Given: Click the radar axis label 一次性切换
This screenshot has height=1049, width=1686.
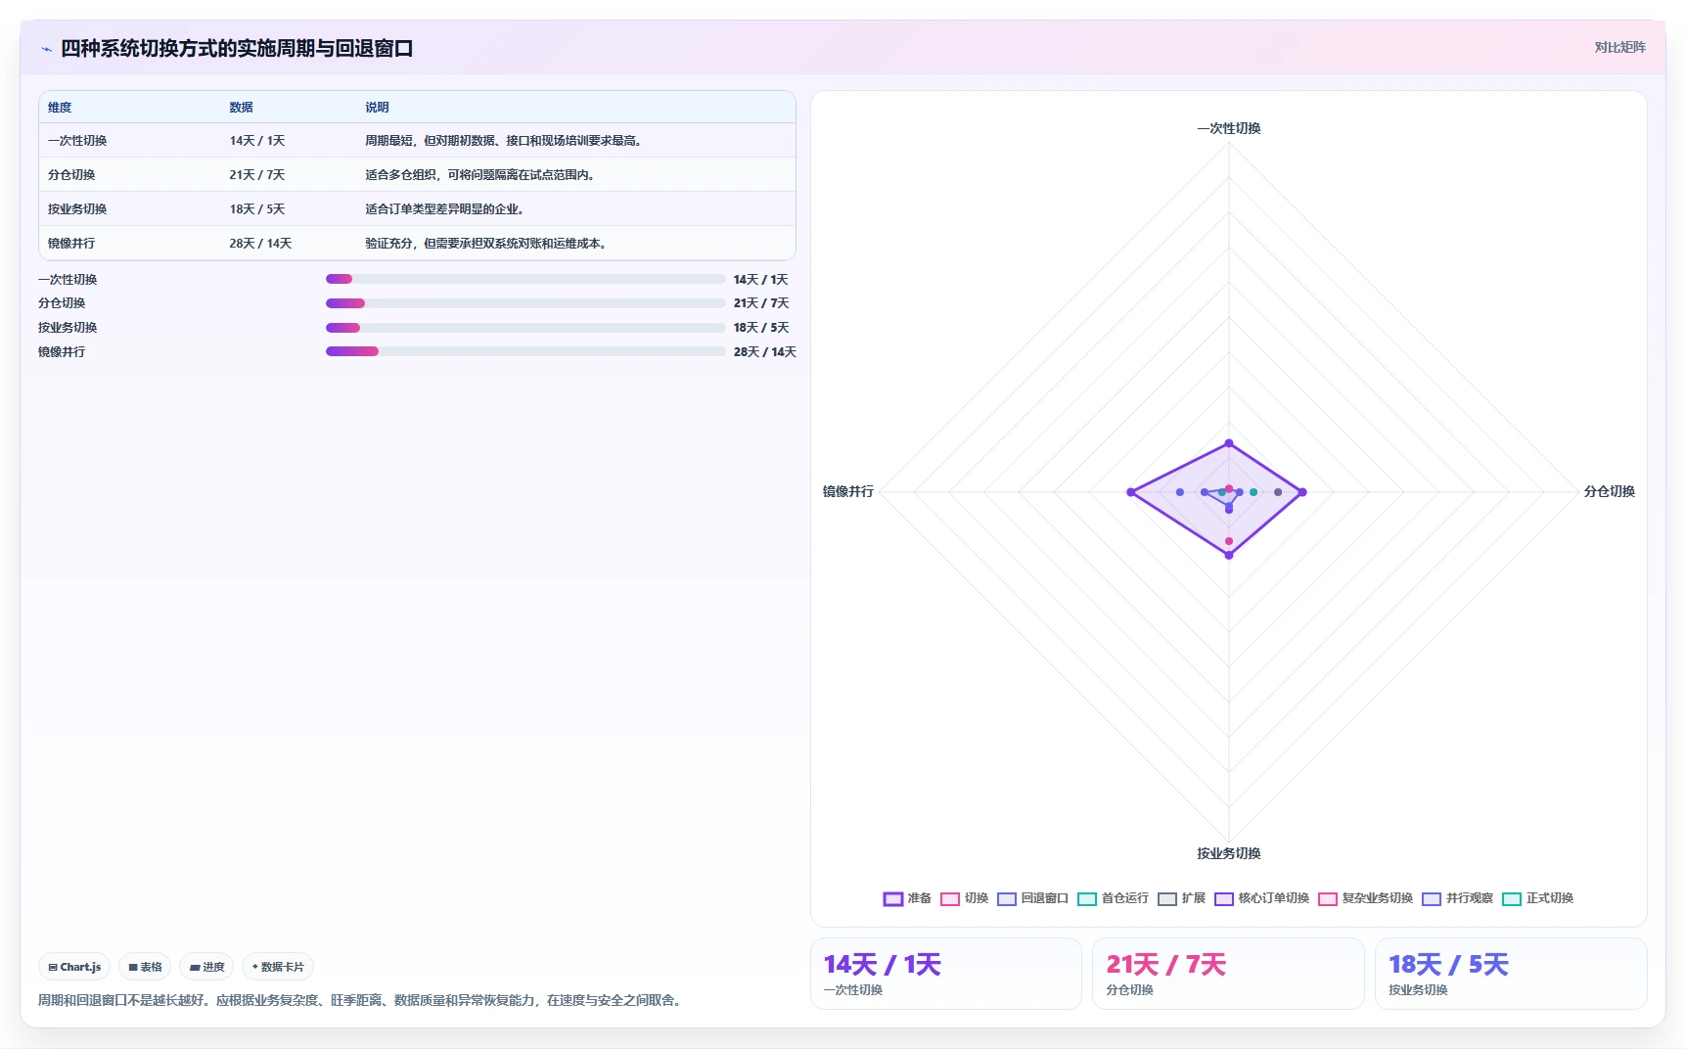Looking at the screenshot, I should [x=1229, y=128].
